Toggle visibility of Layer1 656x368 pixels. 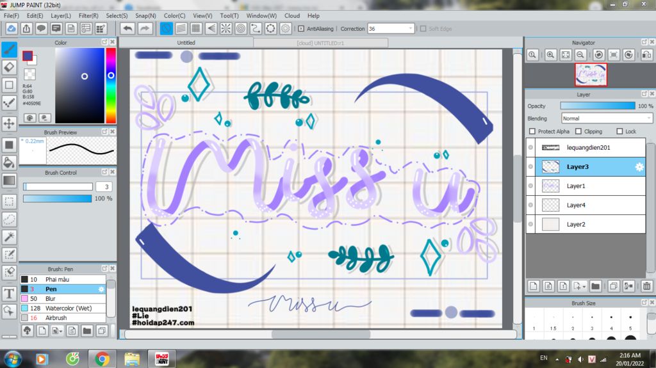pos(530,186)
